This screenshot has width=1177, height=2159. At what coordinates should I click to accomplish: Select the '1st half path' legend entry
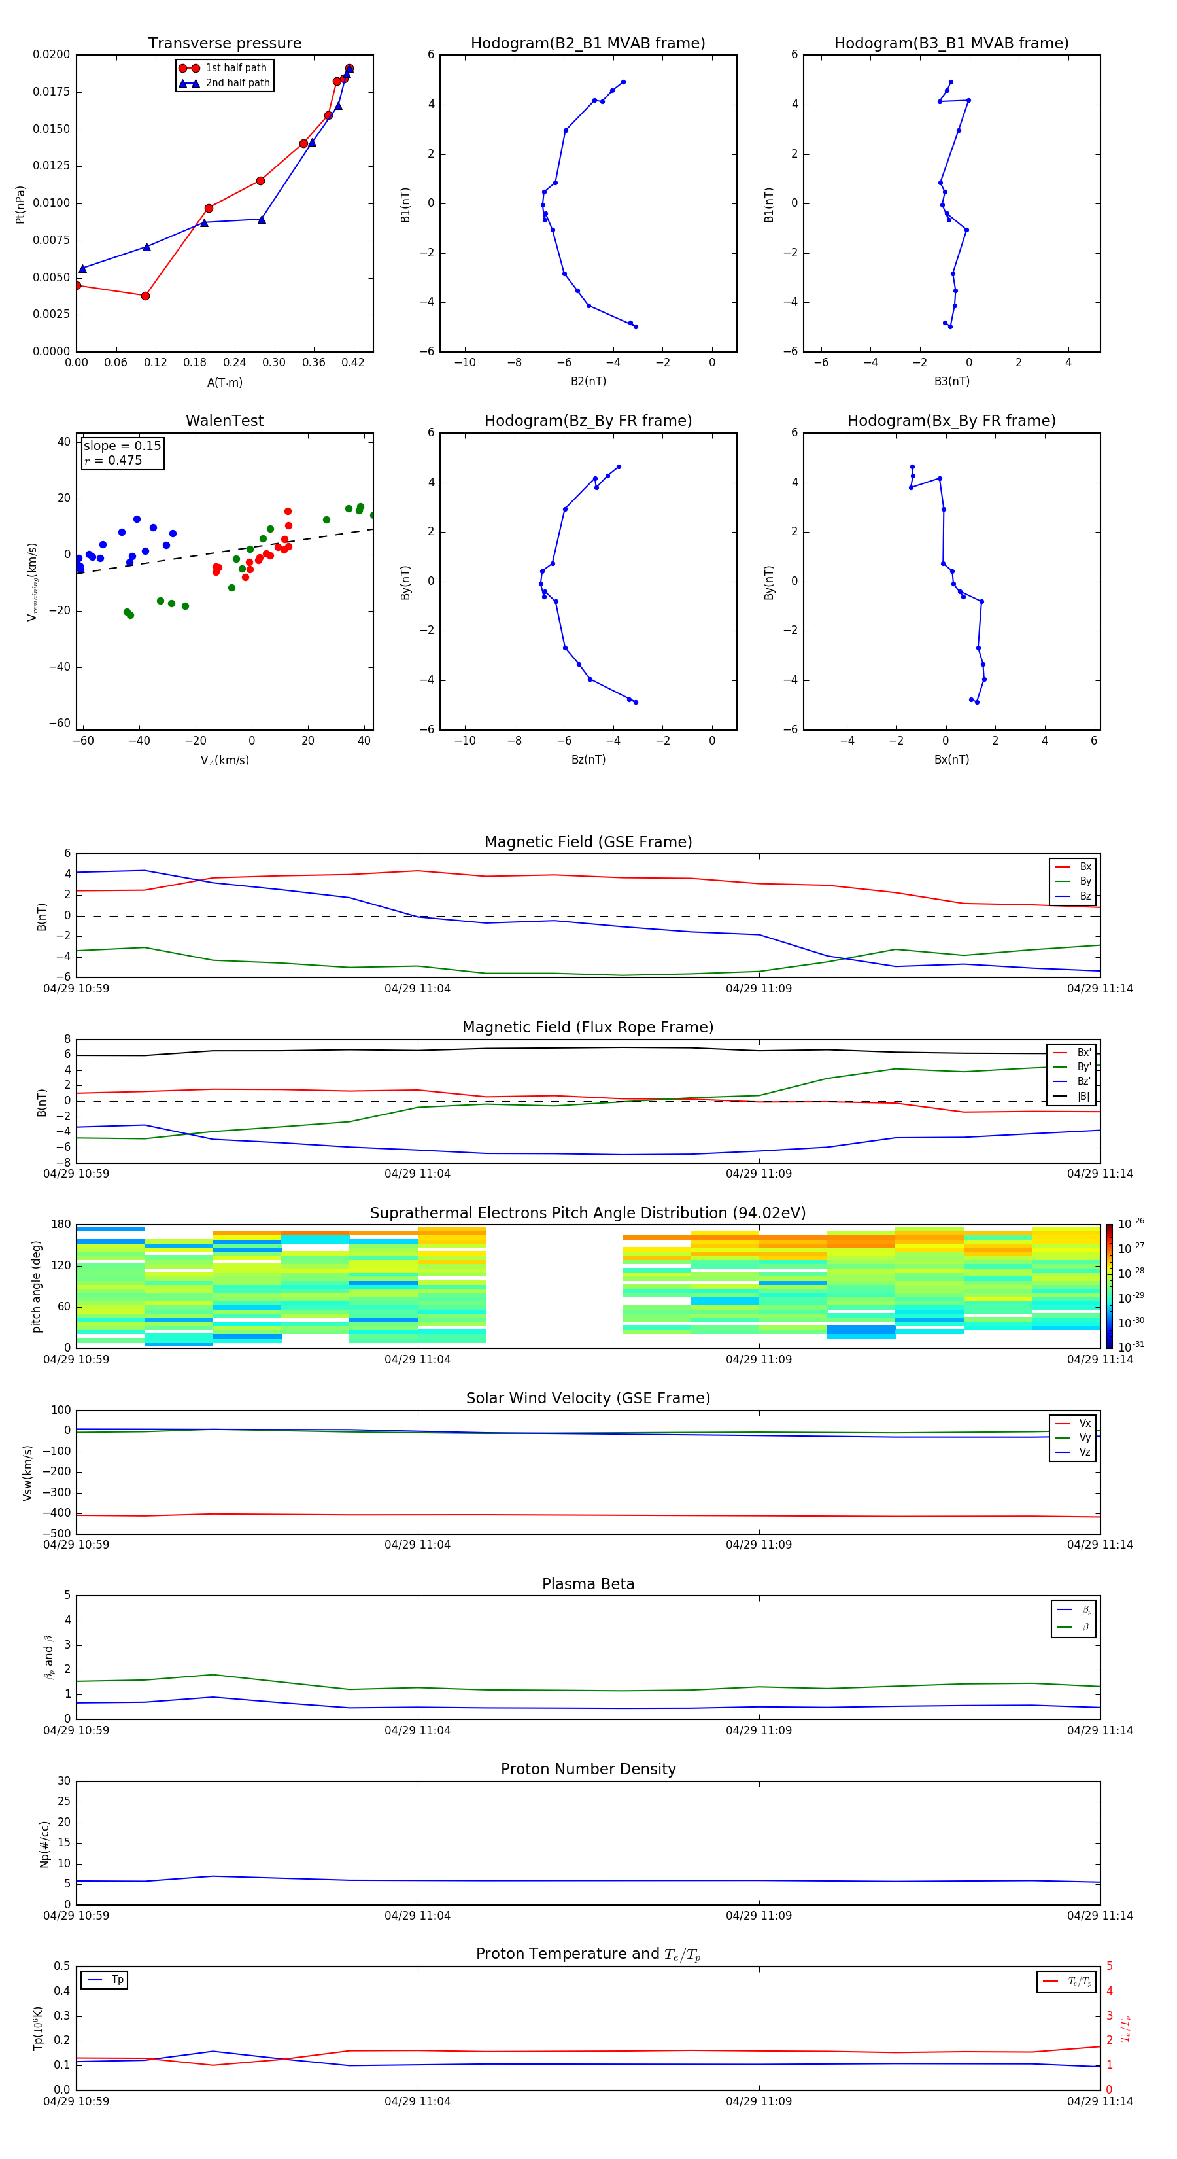(x=224, y=68)
